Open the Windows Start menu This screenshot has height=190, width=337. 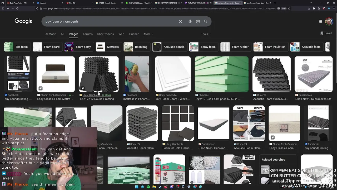(x=137, y=187)
